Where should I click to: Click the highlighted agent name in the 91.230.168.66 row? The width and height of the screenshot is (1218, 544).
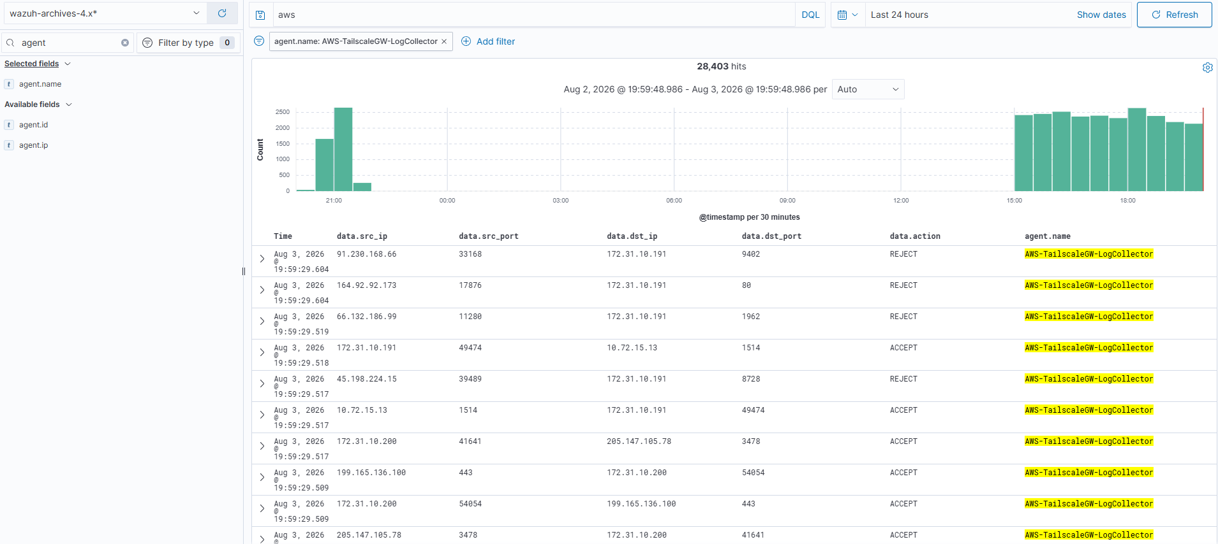pos(1088,254)
